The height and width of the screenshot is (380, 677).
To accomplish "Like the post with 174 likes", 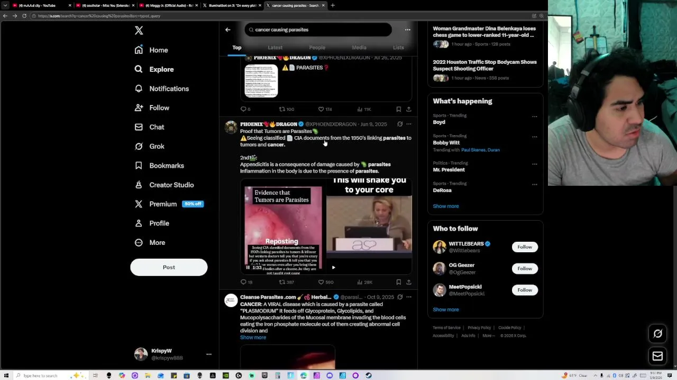I will [325, 109].
